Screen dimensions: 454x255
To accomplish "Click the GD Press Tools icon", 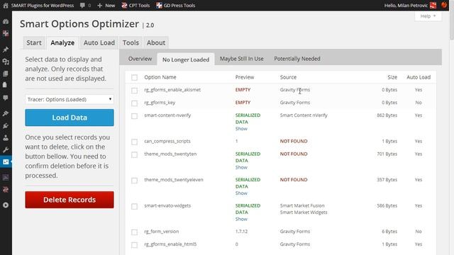I will (159, 5).
